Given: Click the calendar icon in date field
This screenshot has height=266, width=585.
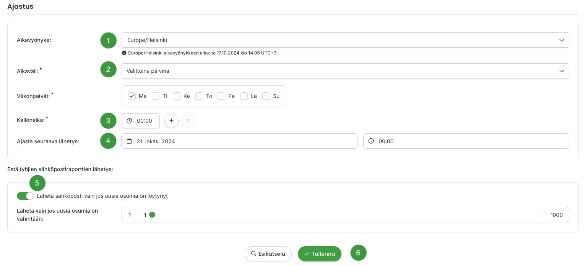Looking at the screenshot, I should (129, 141).
